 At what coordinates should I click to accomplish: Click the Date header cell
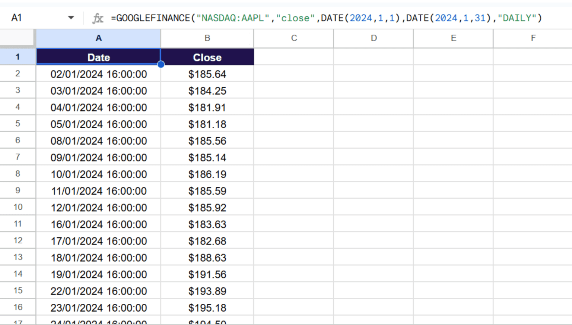[x=98, y=57]
